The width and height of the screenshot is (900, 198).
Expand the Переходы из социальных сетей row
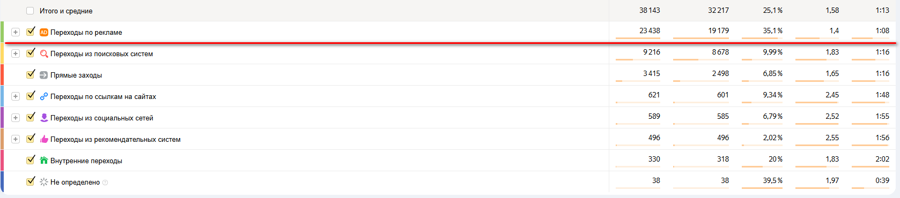[x=16, y=118]
